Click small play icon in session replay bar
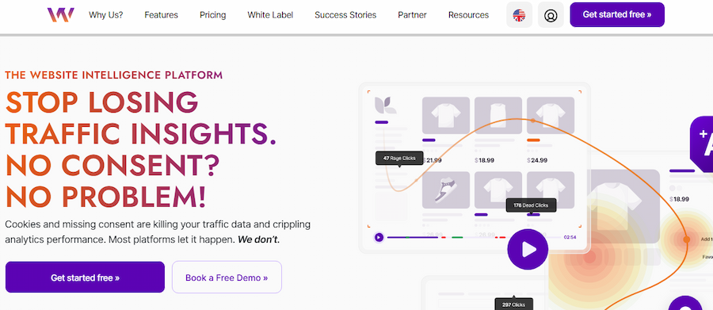713x310 pixels. coord(379,237)
